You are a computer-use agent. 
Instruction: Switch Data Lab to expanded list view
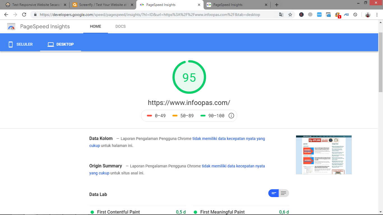pos(284,193)
